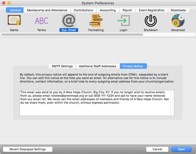Select the ABC Terms icon
This screenshot has width=196, height=154.
(42, 21)
